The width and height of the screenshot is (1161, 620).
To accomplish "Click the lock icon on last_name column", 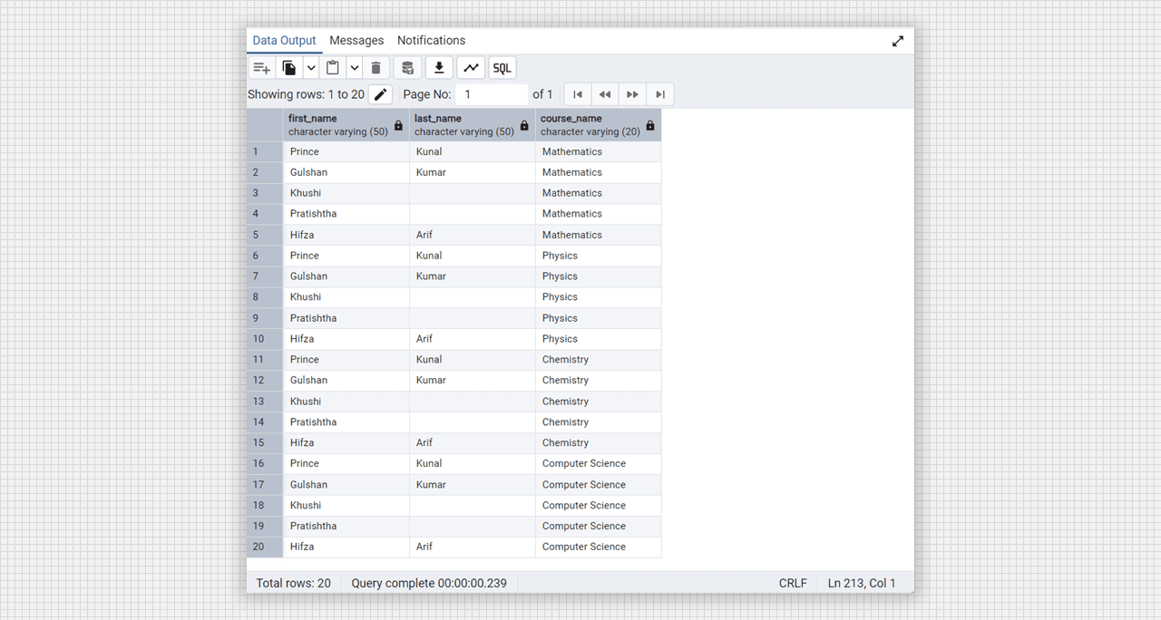I will point(524,125).
